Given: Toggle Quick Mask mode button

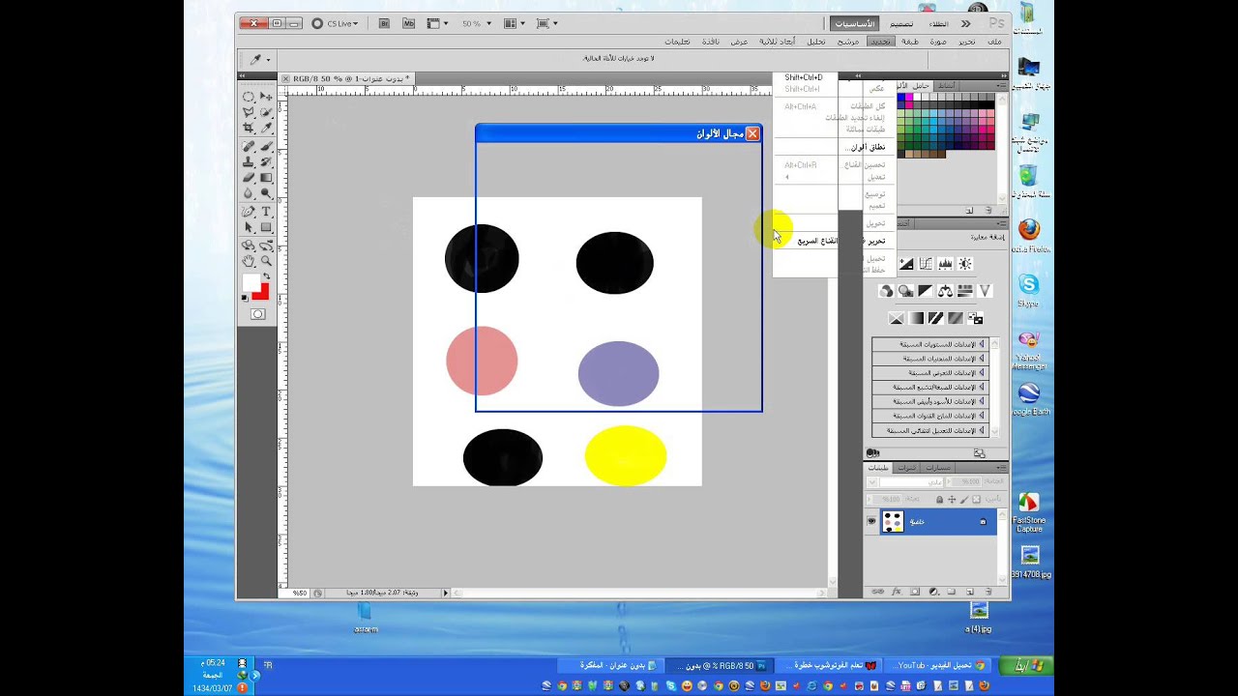Looking at the screenshot, I should pos(257,314).
